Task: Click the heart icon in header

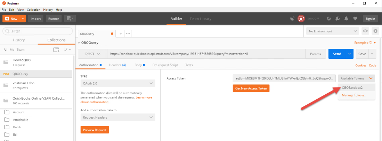Action: 355,19
